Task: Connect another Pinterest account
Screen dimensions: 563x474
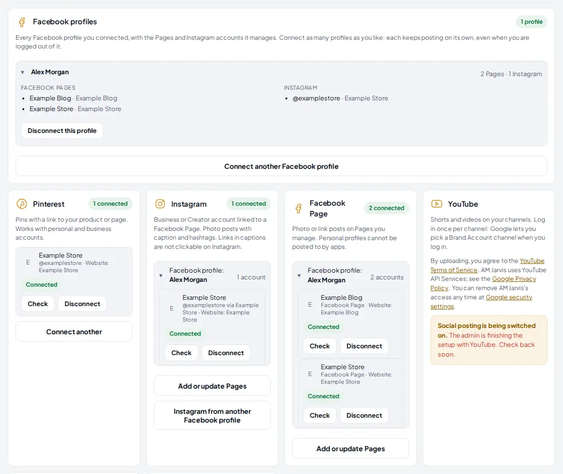Action: click(x=74, y=331)
